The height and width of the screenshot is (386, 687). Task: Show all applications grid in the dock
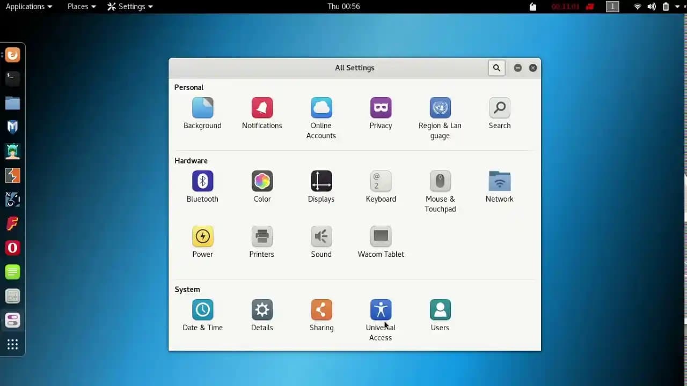click(12, 345)
